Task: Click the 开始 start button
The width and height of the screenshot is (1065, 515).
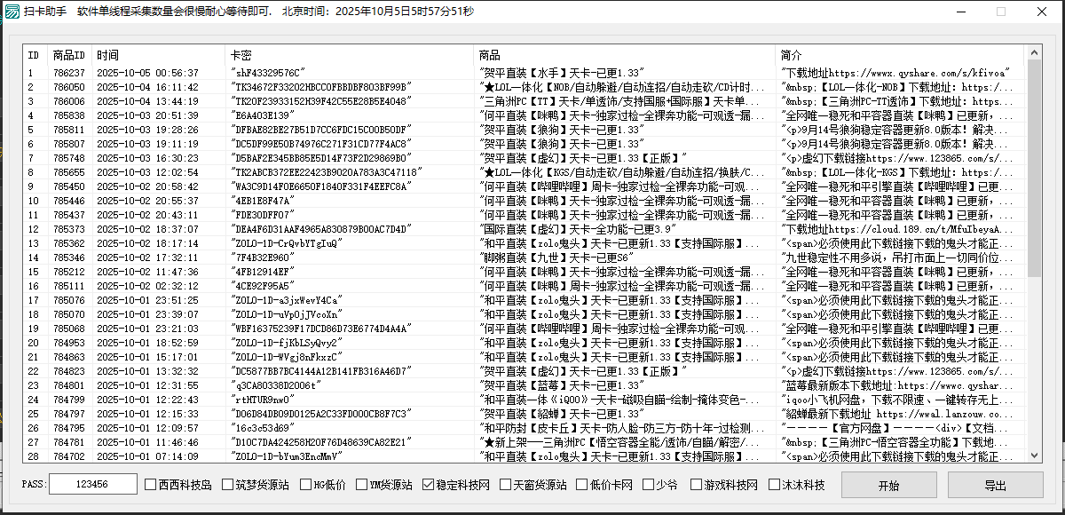Action: point(888,485)
